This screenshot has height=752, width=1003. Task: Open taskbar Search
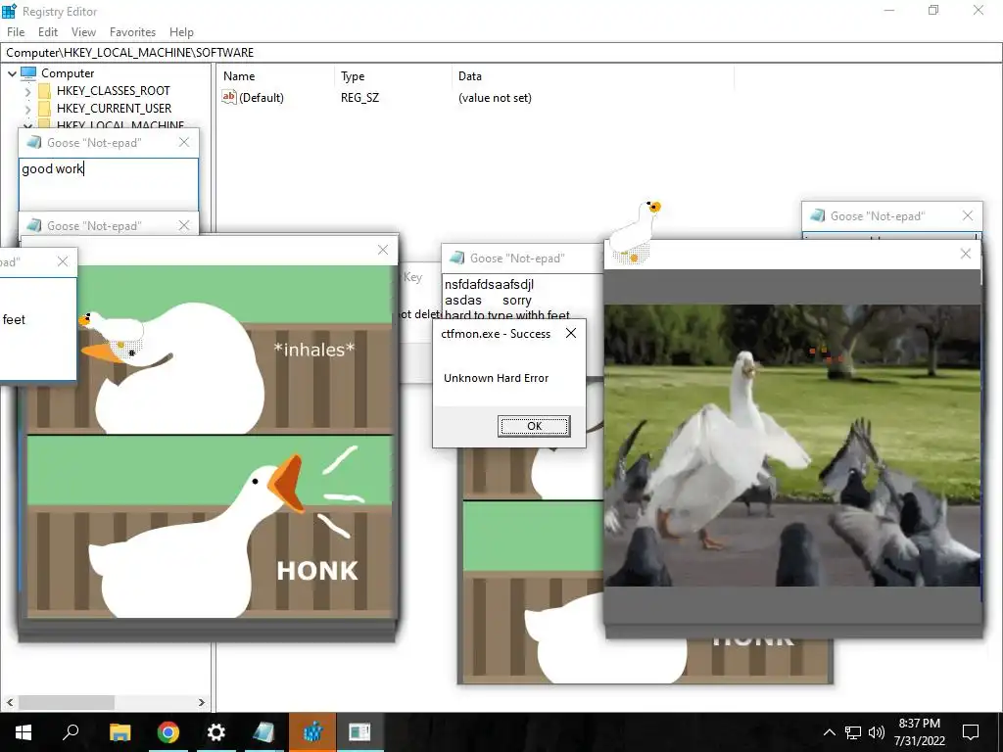71,732
